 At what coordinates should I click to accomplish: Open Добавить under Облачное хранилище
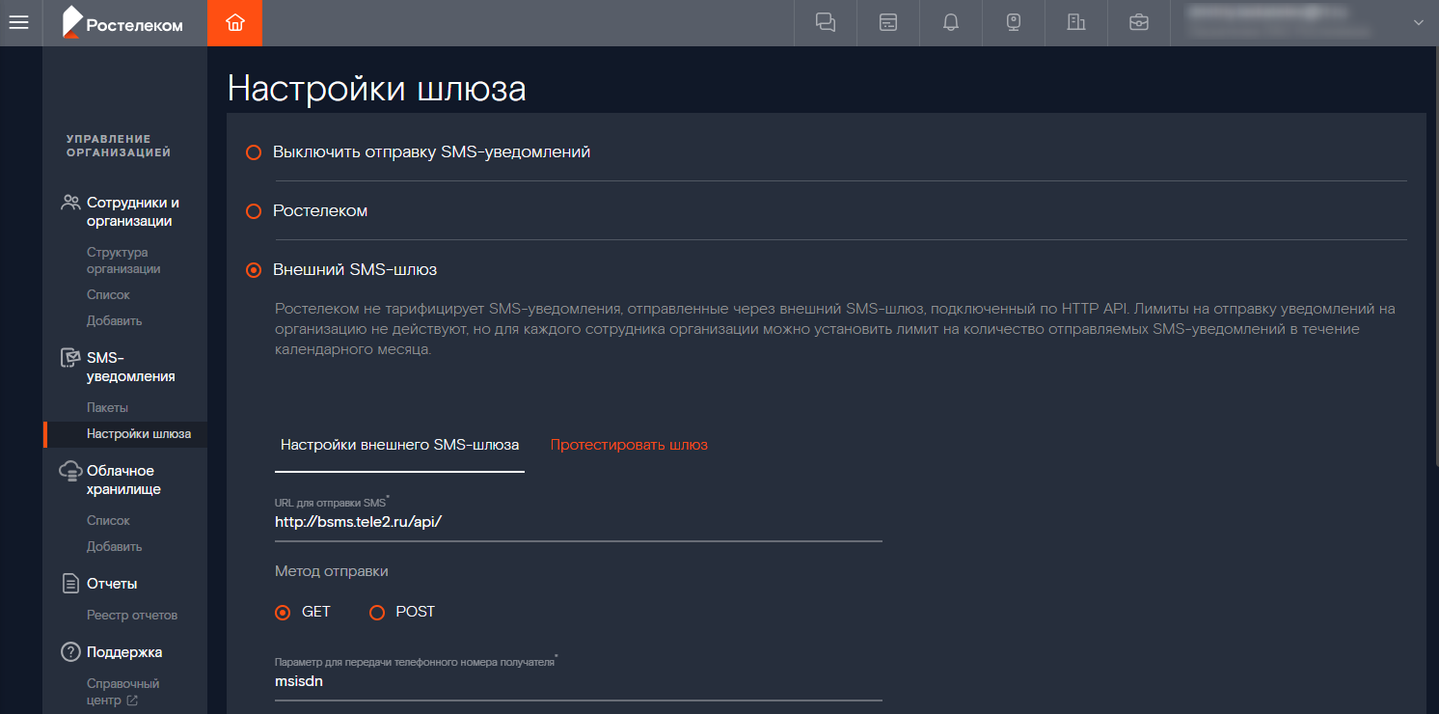pos(114,546)
